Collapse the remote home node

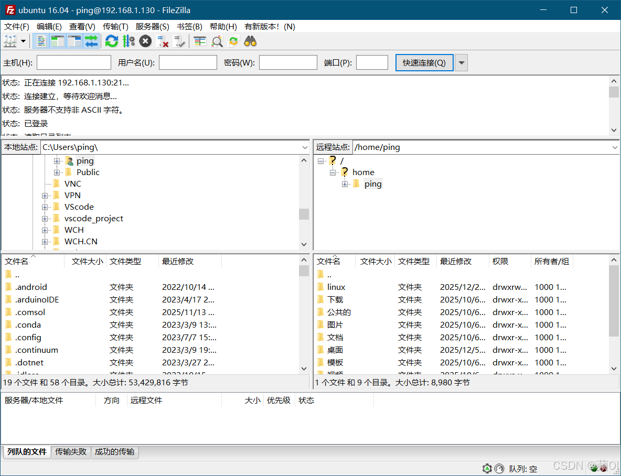coord(333,172)
